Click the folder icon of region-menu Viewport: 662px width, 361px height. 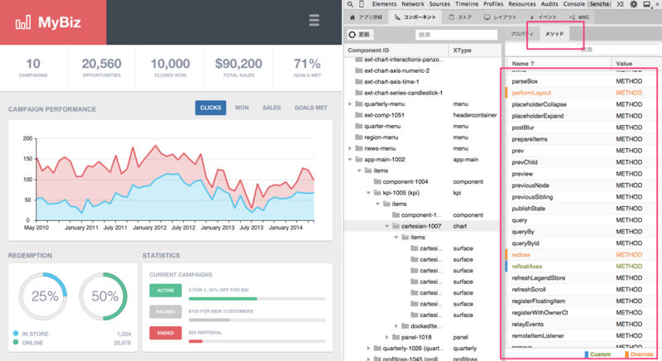coord(359,137)
